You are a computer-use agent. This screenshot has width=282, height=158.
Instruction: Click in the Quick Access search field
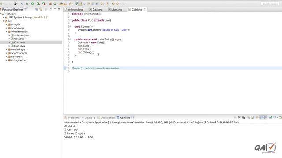[270, 4]
